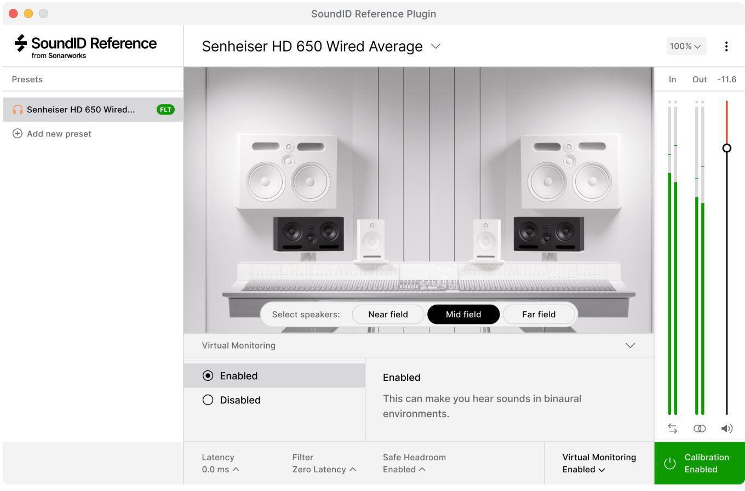The height and width of the screenshot is (491, 745).
Task: Disable Virtual Monitoring via radio button
Action: tap(208, 399)
